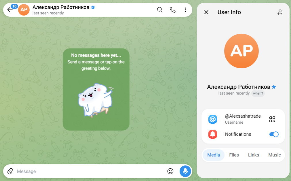This screenshot has width=291, height=181.
Task: Attach a file with paperclip icon
Action: (x=10, y=171)
